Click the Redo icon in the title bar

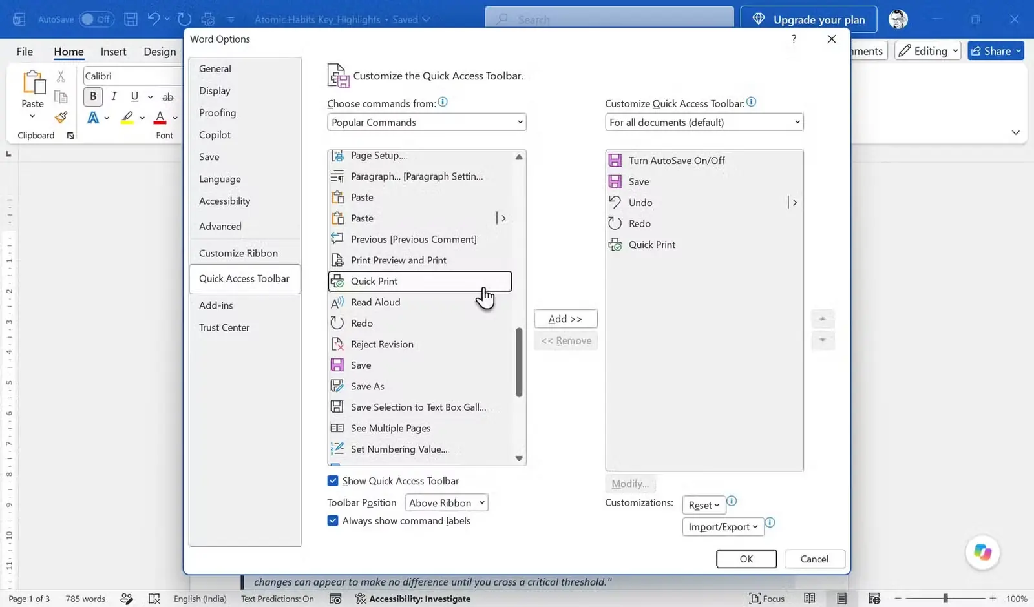[x=184, y=19]
